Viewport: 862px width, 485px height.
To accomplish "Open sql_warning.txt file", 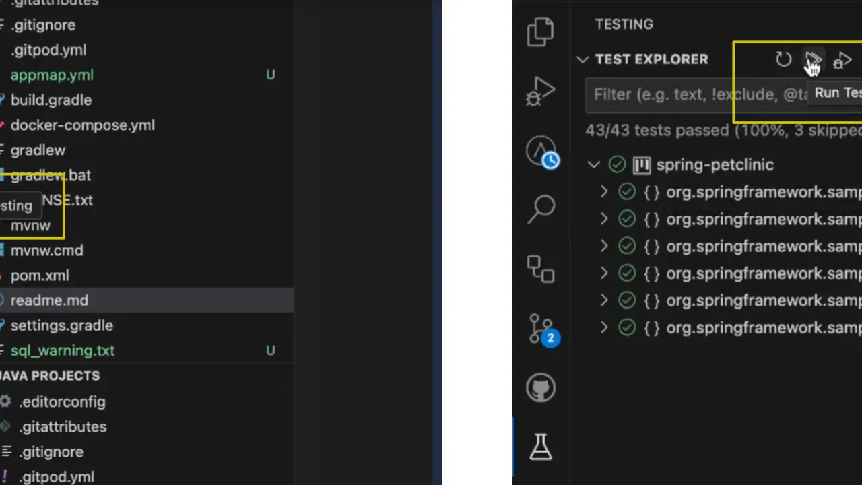I will pos(63,350).
